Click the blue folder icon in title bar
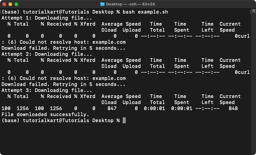256x155 pixels. click(x=102, y=4)
